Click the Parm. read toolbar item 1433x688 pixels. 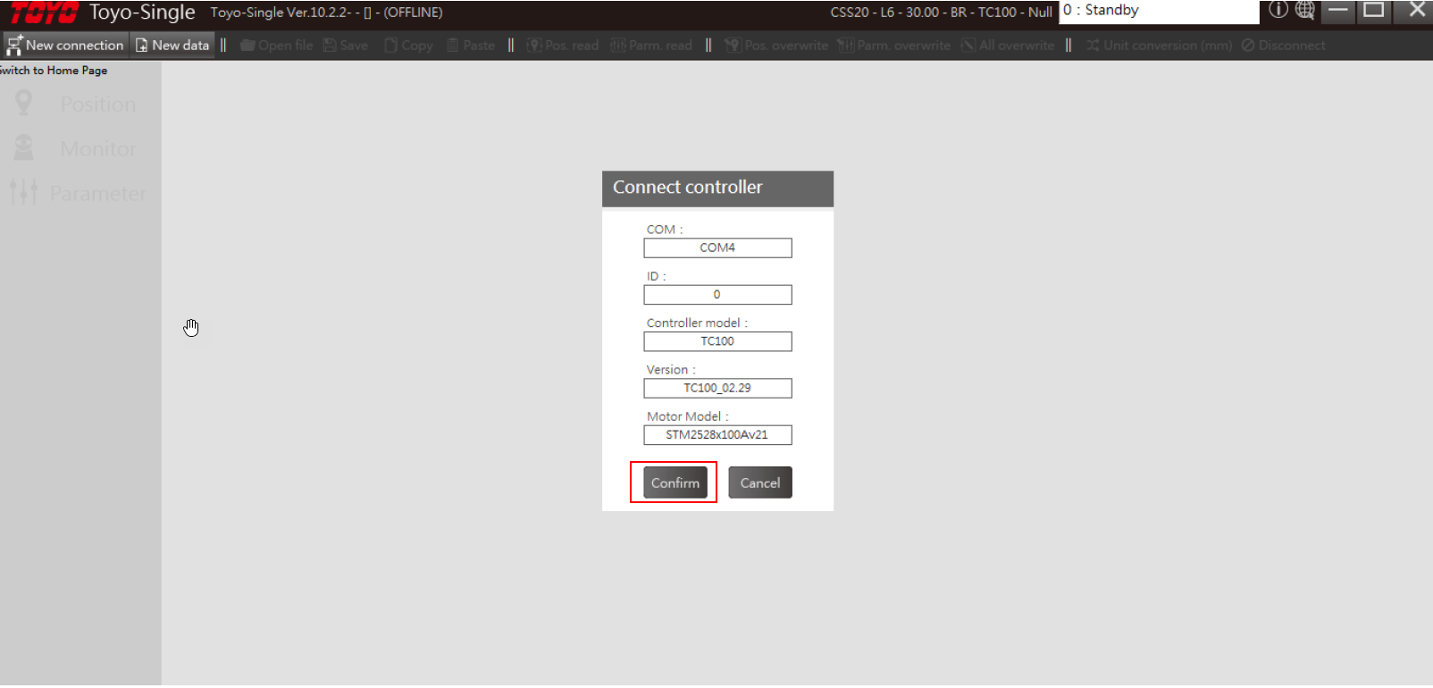651,45
